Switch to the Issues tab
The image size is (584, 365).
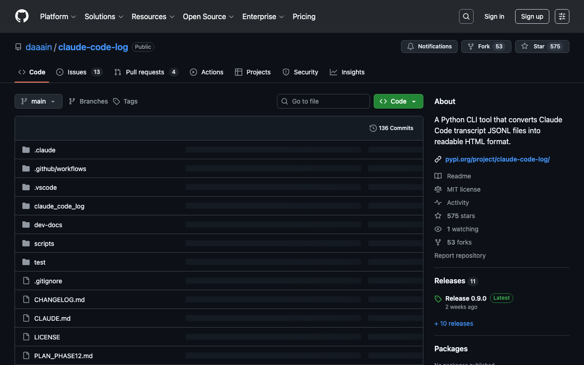point(79,72)
